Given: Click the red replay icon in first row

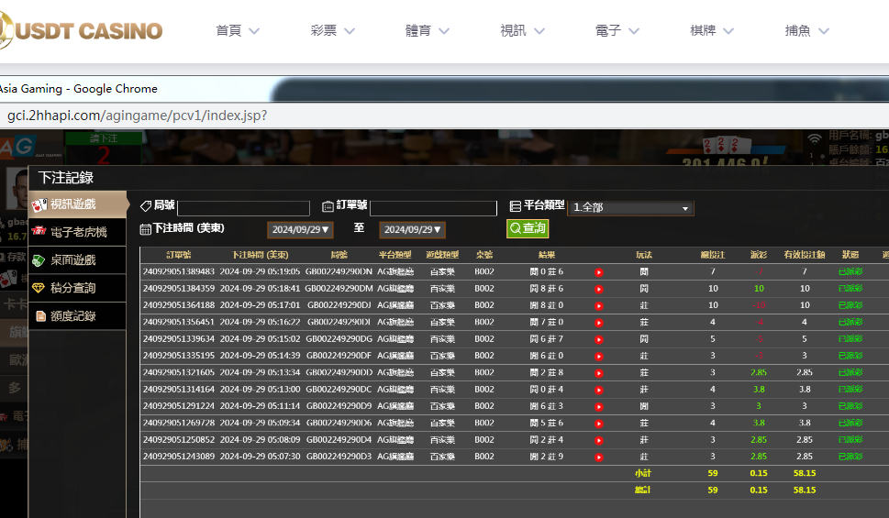Looking at the screenshot, I should pyautogui.click(x=598, y=272).
